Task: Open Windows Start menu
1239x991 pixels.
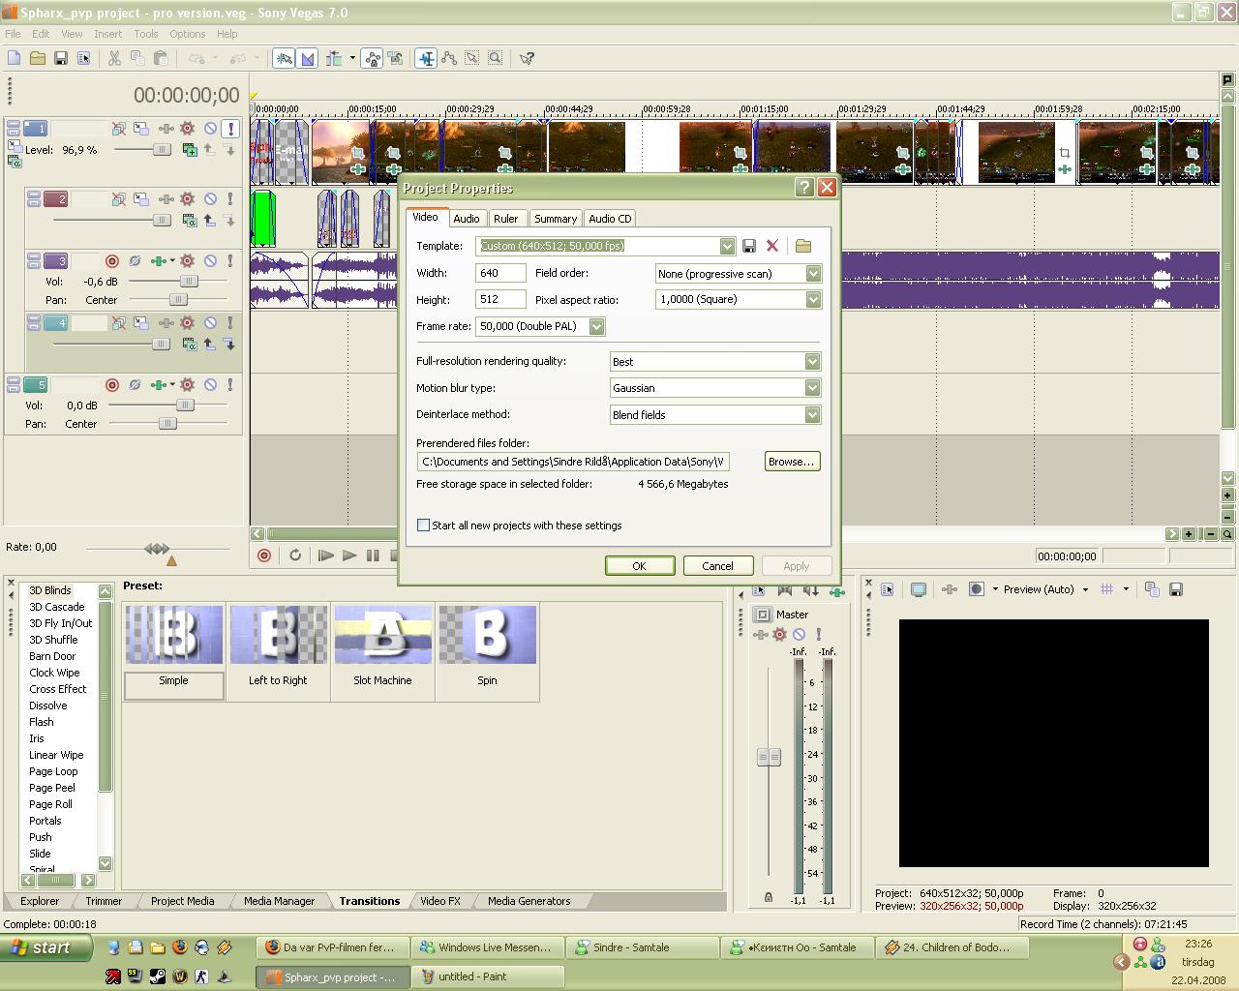Action: (x=45, y=947)
